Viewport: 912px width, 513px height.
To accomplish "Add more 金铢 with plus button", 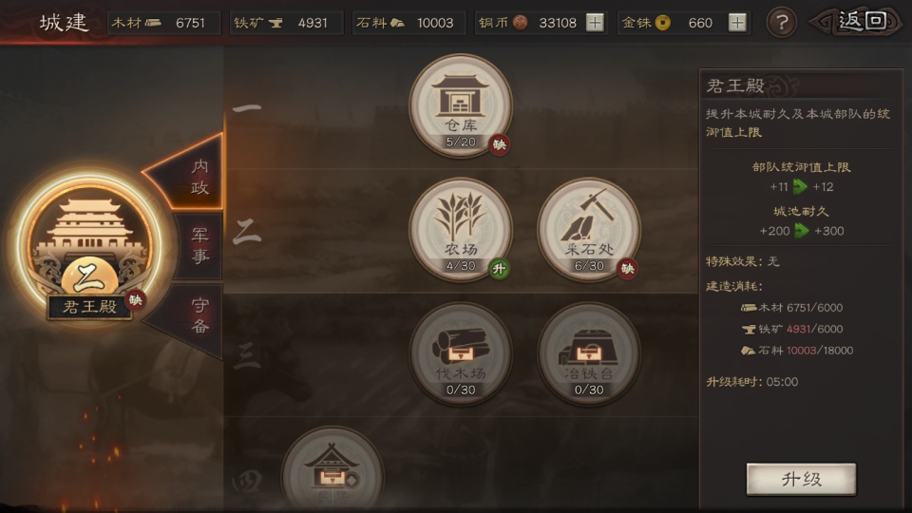I will 737,23.
